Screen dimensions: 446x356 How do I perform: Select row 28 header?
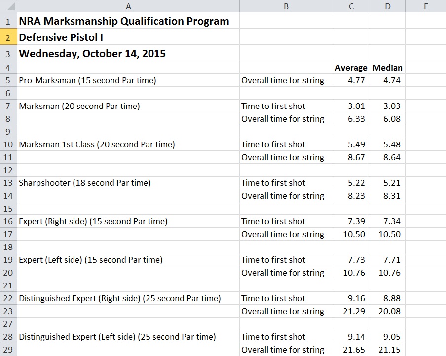tap(8, 337)
